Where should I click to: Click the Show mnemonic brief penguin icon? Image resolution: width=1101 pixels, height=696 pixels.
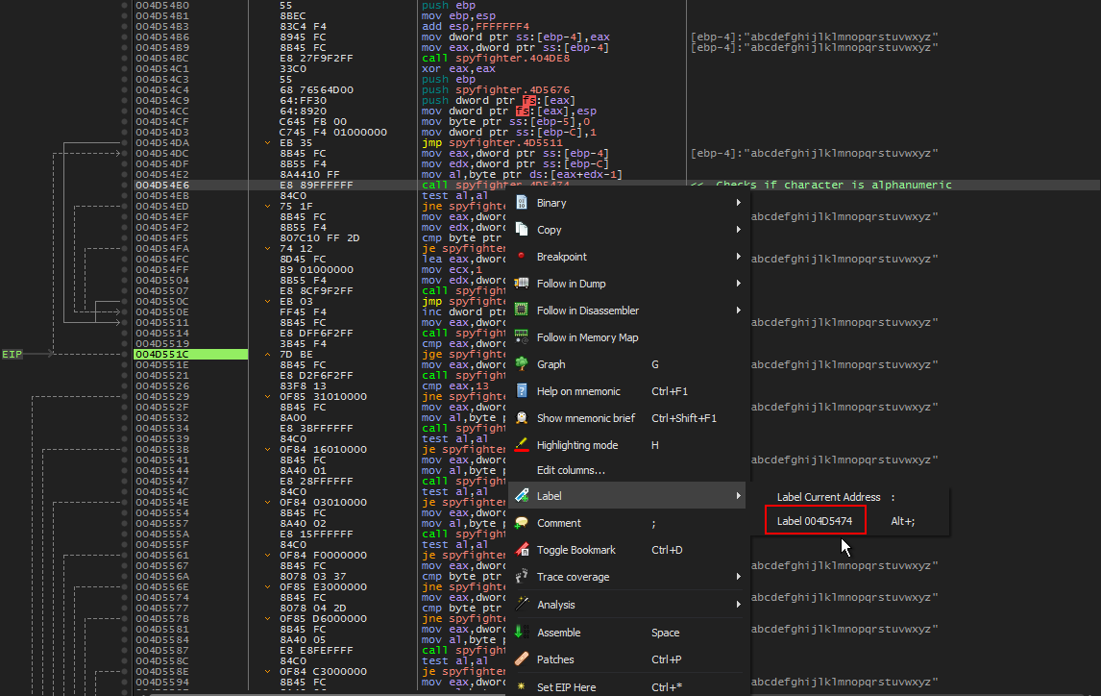click(521, 418)
